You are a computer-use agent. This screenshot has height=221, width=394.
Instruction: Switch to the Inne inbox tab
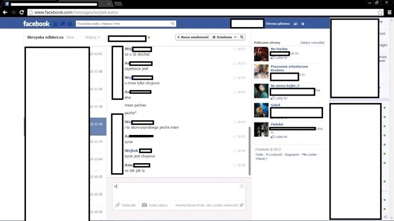[70, 38]
